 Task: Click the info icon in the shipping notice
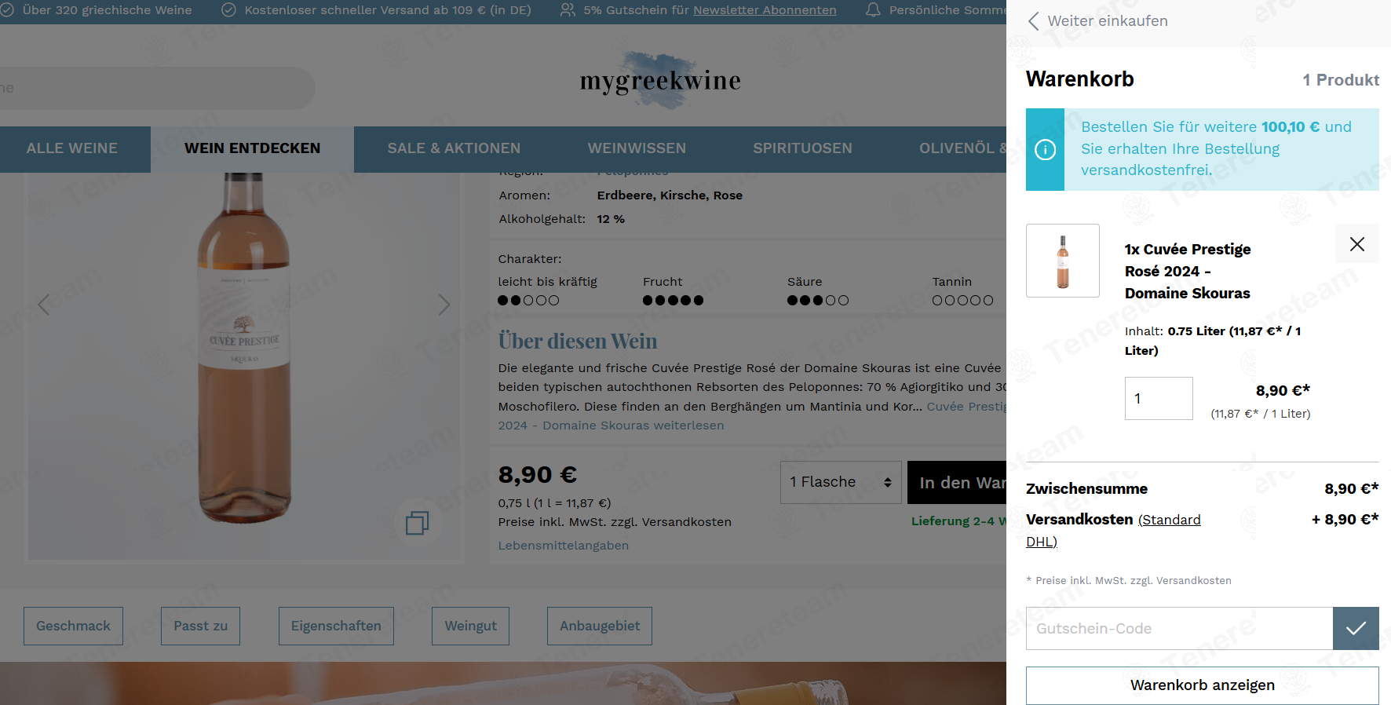pyautogui.click(x=1045, y=149)
